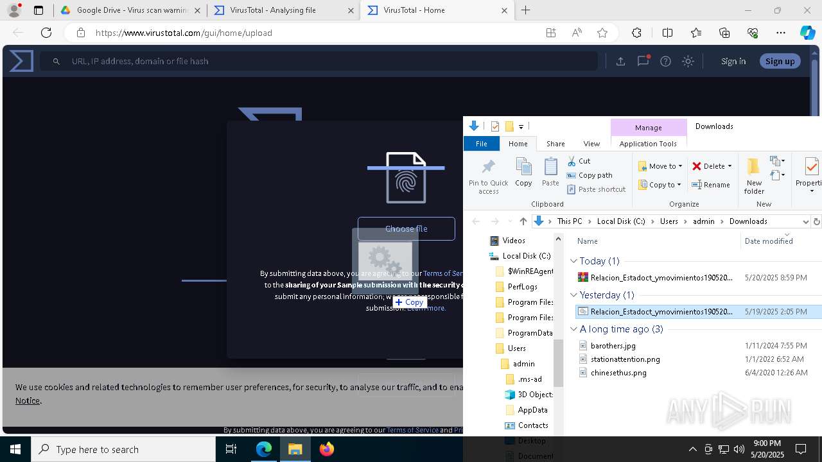Expand Local Disk (C:) breadcrumb arrow
822x462 pixels.
pyautogui.click(x=652, y=221)
